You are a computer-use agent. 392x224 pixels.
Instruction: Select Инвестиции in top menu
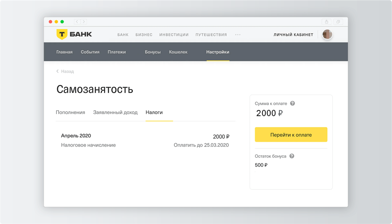pyautogui.click(x=174, y=35)
